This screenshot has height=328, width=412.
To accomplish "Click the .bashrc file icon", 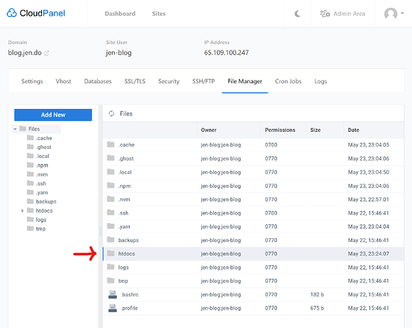I will coord(112,295).
